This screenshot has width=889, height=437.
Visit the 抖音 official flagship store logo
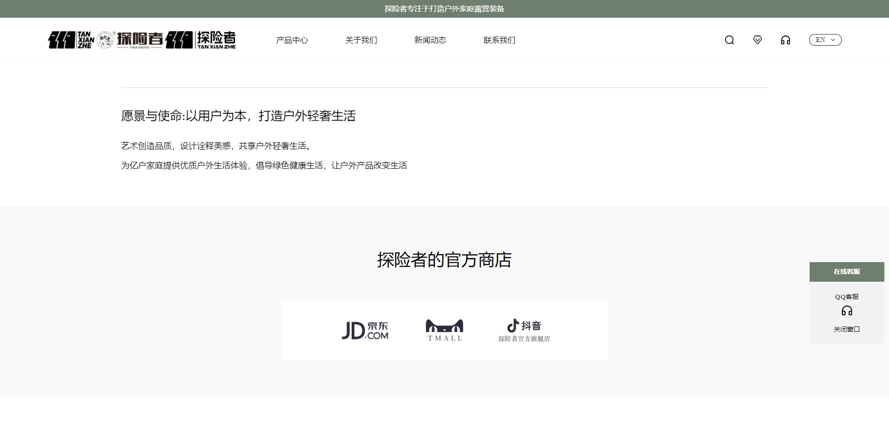tap(524, 330)
